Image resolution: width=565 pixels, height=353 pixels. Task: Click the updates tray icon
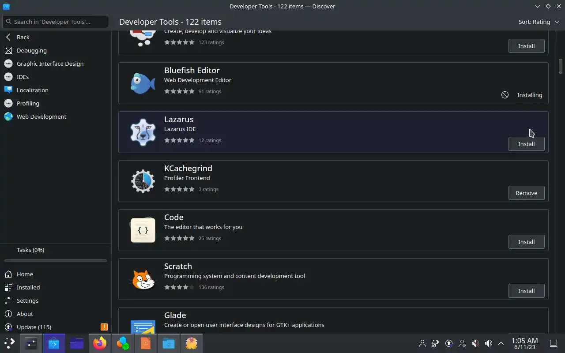(449, 343)
